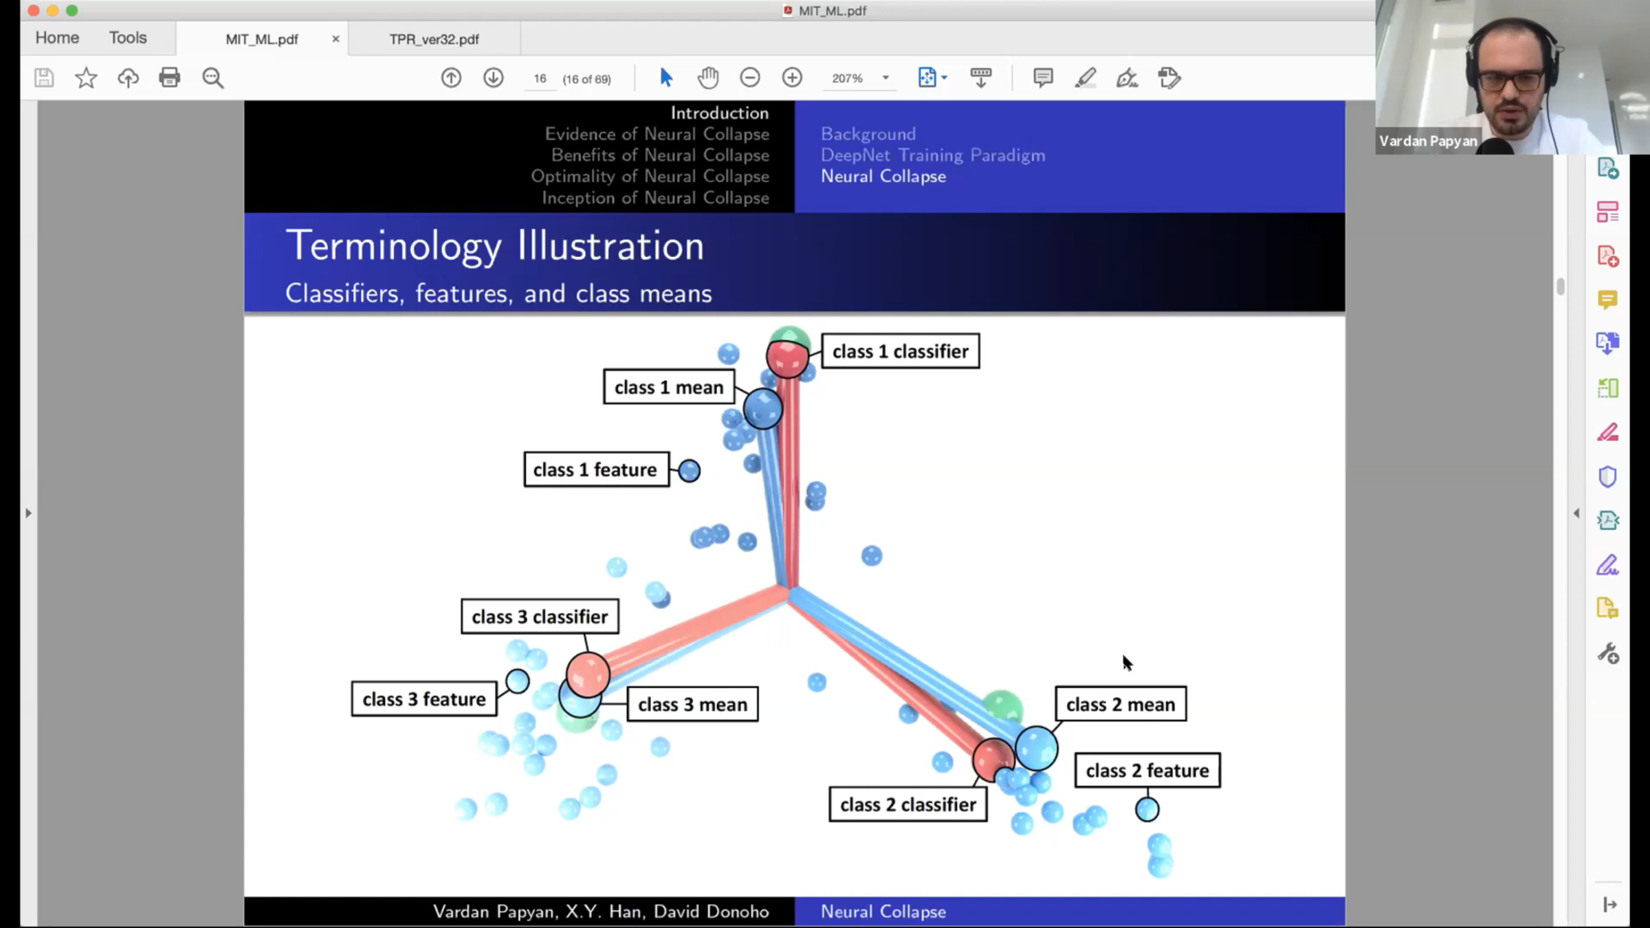This screenshot has width=1650, height=928.
Task: Activate the arrow selection tool
Action: tap(665, 78)
